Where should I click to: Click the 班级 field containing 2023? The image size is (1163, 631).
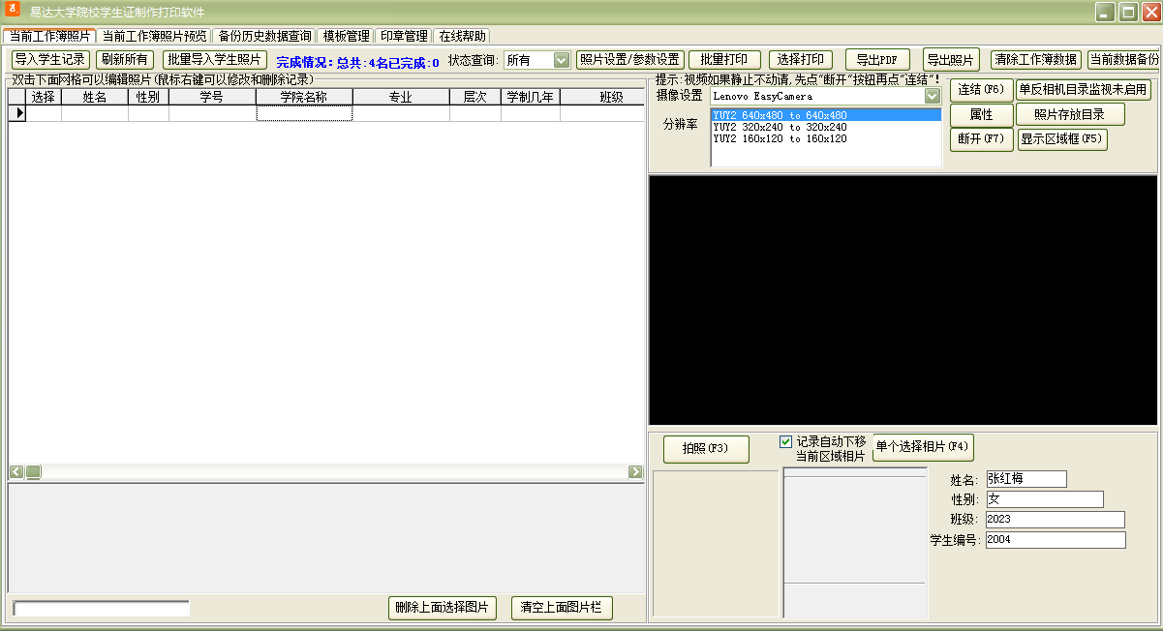coord(1056,520)
